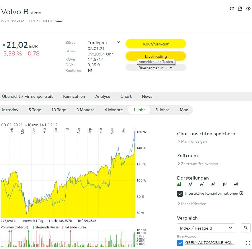The width and height of the screenshot is (252, 249).
Task: Click the Kauf/Verkauf button
Action: point(156,44)
